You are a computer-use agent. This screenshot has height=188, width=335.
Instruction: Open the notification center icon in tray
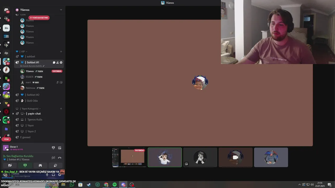330,185
